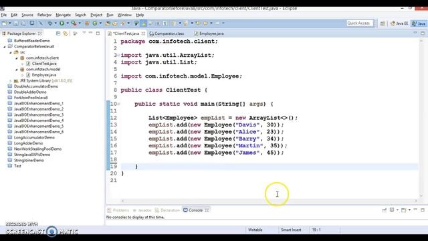Click the editor horizontal scrollbar
428x241 pixels.
(269, 201)
